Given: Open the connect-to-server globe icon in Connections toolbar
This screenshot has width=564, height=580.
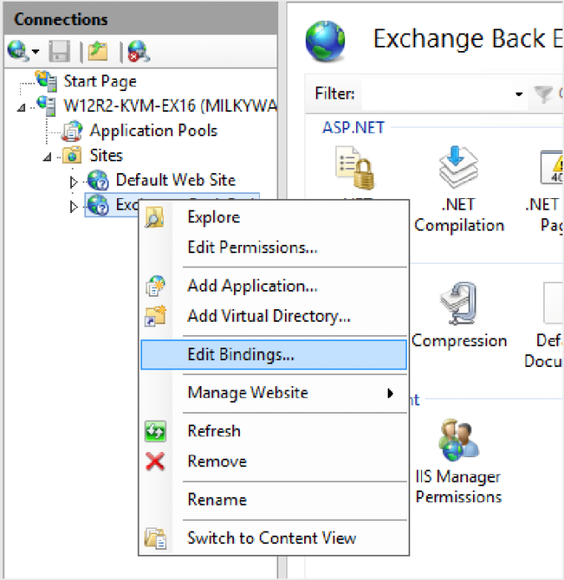Looking at the screenshot, I should tap(18, 51).
